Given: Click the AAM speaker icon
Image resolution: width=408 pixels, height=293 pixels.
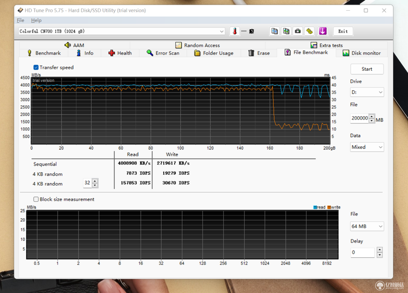Looking at the screenshot, I should (68, 45).
